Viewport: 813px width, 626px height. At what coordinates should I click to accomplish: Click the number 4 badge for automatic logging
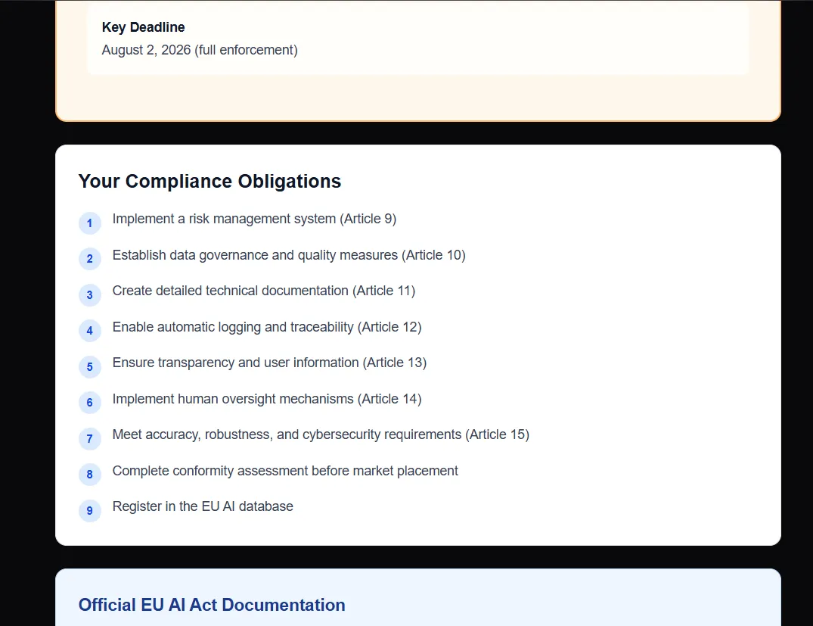tap(90, 331)
